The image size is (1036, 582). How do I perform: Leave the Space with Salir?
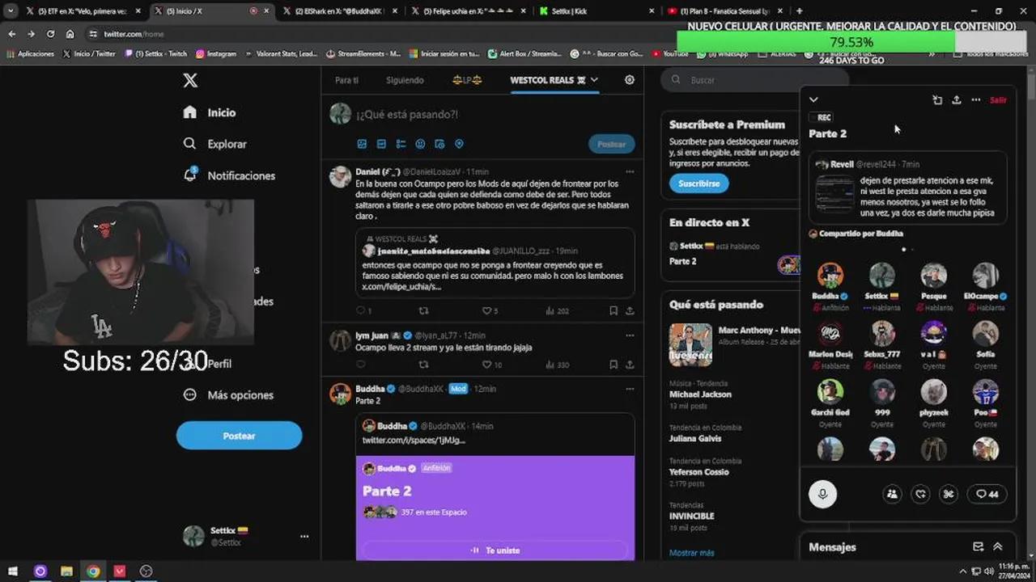click(998, 100)
